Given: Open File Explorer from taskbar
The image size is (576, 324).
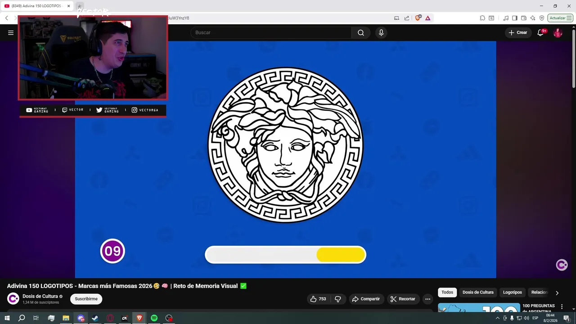Looking at the screenshot, I should pyautogui.click(x=66, y=318).
